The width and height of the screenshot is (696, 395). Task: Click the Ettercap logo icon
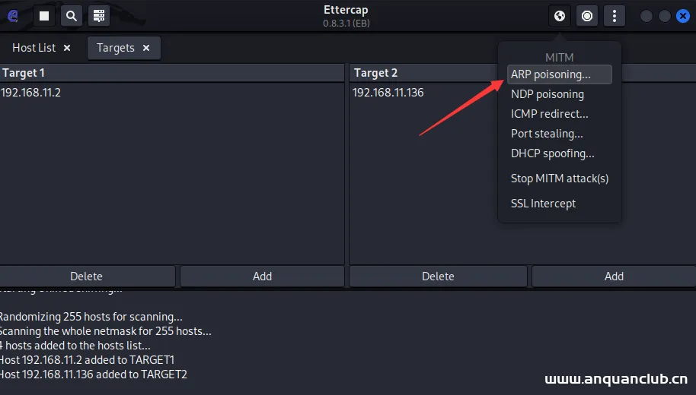[12, 15]
